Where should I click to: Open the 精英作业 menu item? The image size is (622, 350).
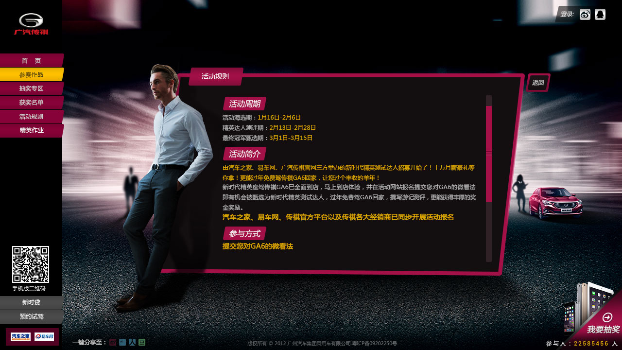point(32,131)
